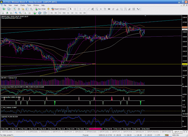Open the MetaEditor yellow diamond icon
188x137 pixels.
(x=48, y=9)
